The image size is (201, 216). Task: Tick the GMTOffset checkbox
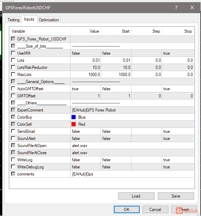point(13,96)
